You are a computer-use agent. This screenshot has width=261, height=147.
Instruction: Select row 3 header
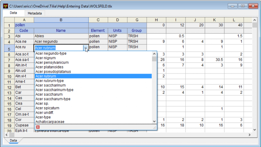tap(9, 36)
